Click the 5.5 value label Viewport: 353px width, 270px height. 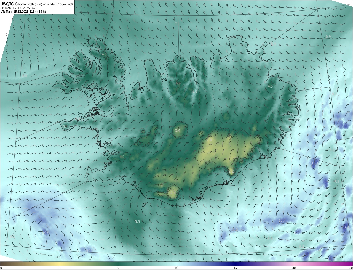coord(137,221)
